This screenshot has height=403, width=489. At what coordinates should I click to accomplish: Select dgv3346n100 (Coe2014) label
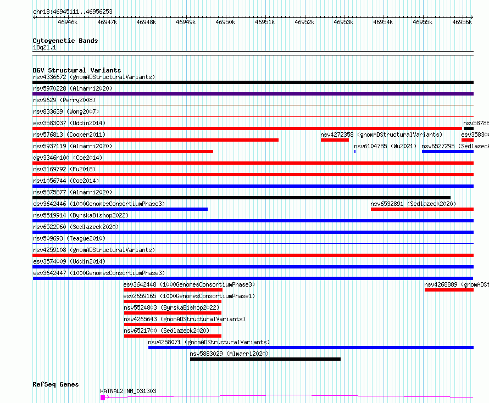[68, 158]
